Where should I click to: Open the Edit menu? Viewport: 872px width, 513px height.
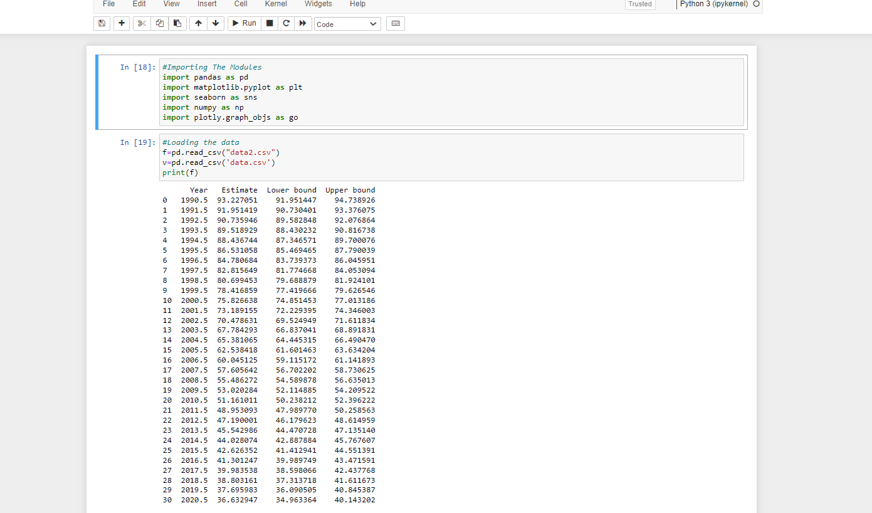139,4
